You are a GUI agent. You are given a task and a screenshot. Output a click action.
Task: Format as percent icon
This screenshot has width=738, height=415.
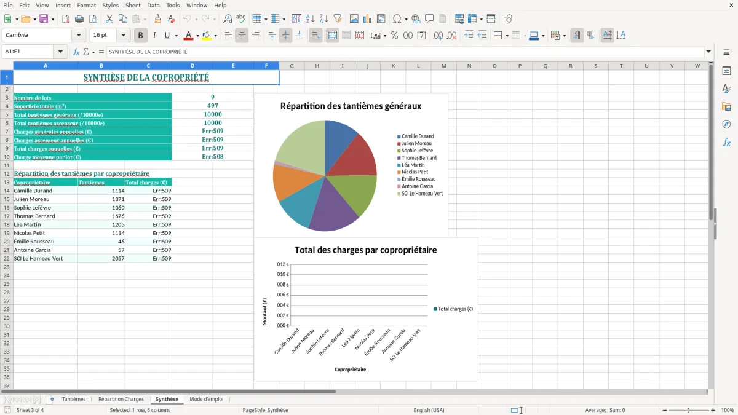394,36
